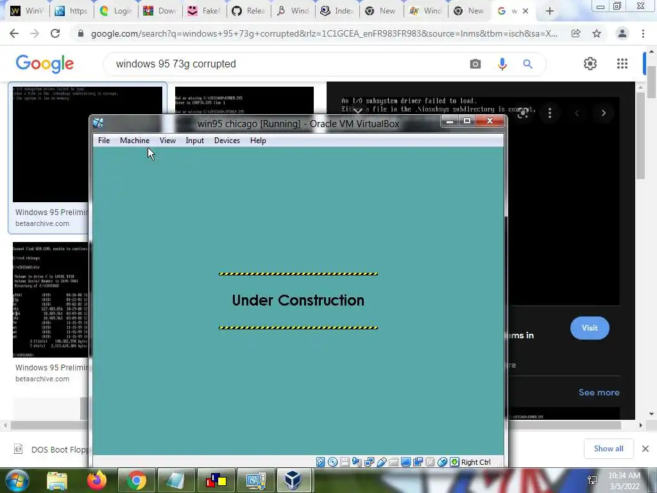Screen dimensions: 657x493
Task: Click the network adapters icon in VirtualBox status bar
Action: [369, 462]
